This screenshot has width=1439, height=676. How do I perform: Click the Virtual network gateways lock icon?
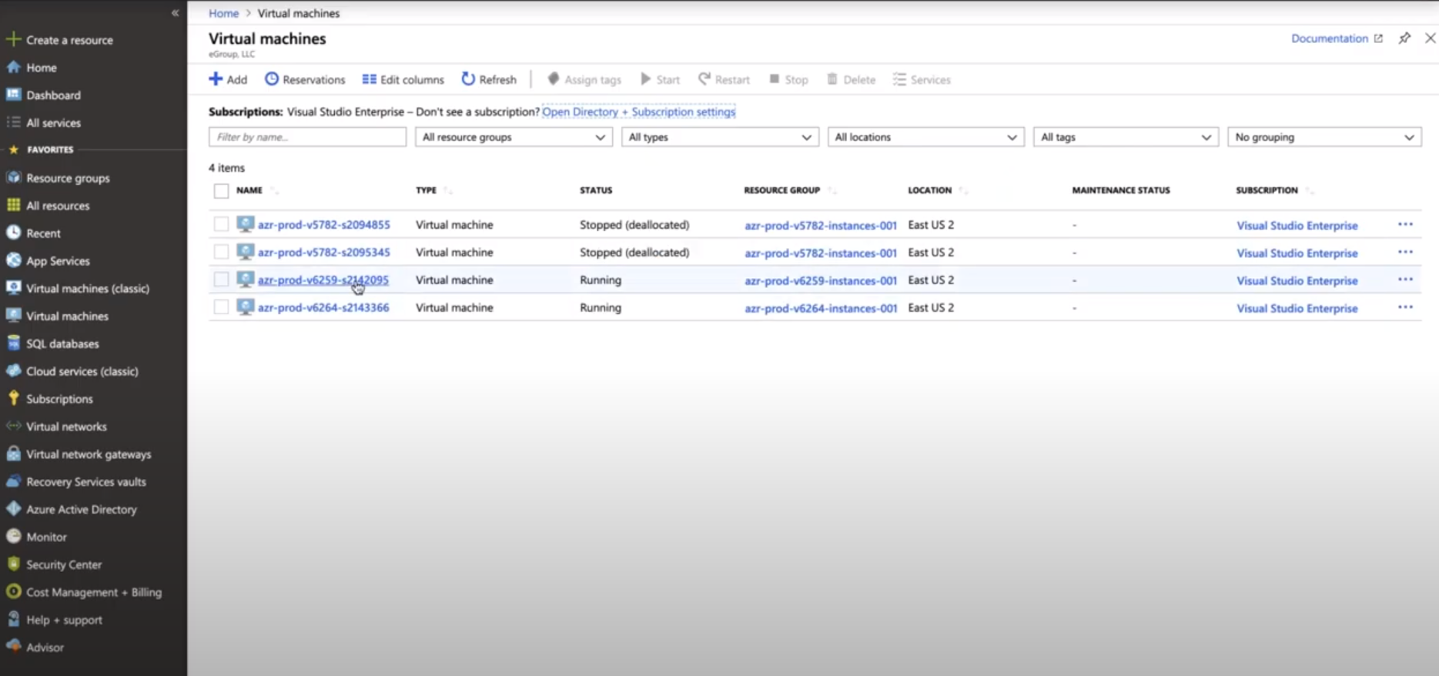(13, 453)
